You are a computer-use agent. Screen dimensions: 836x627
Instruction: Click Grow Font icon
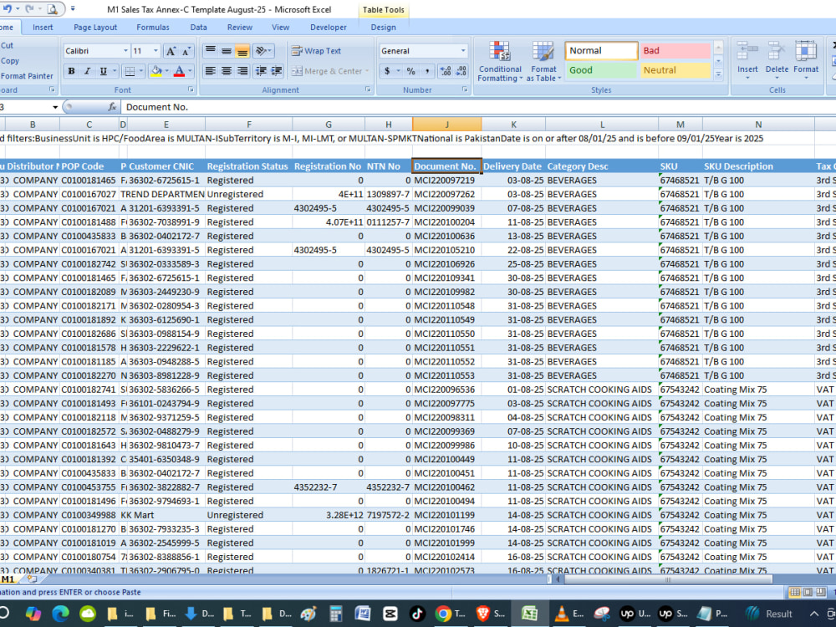171,51
